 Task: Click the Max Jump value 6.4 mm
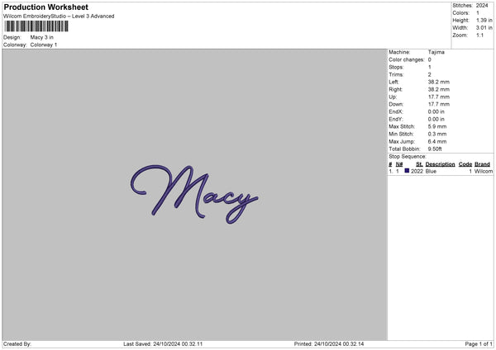click(x=437, y=141)
